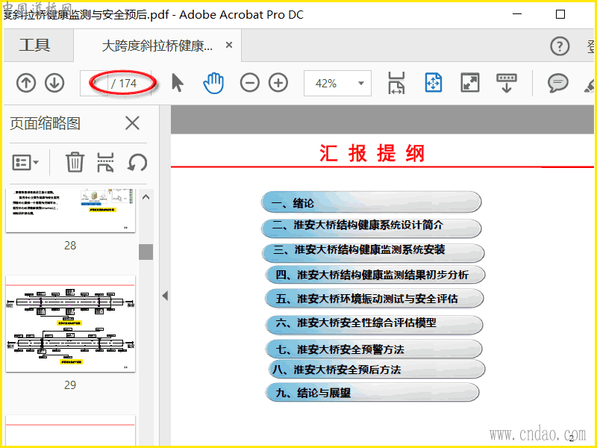Click 九、结论与展望 button
This screenshot has width=597, height=448.
[x=372, y=393]
